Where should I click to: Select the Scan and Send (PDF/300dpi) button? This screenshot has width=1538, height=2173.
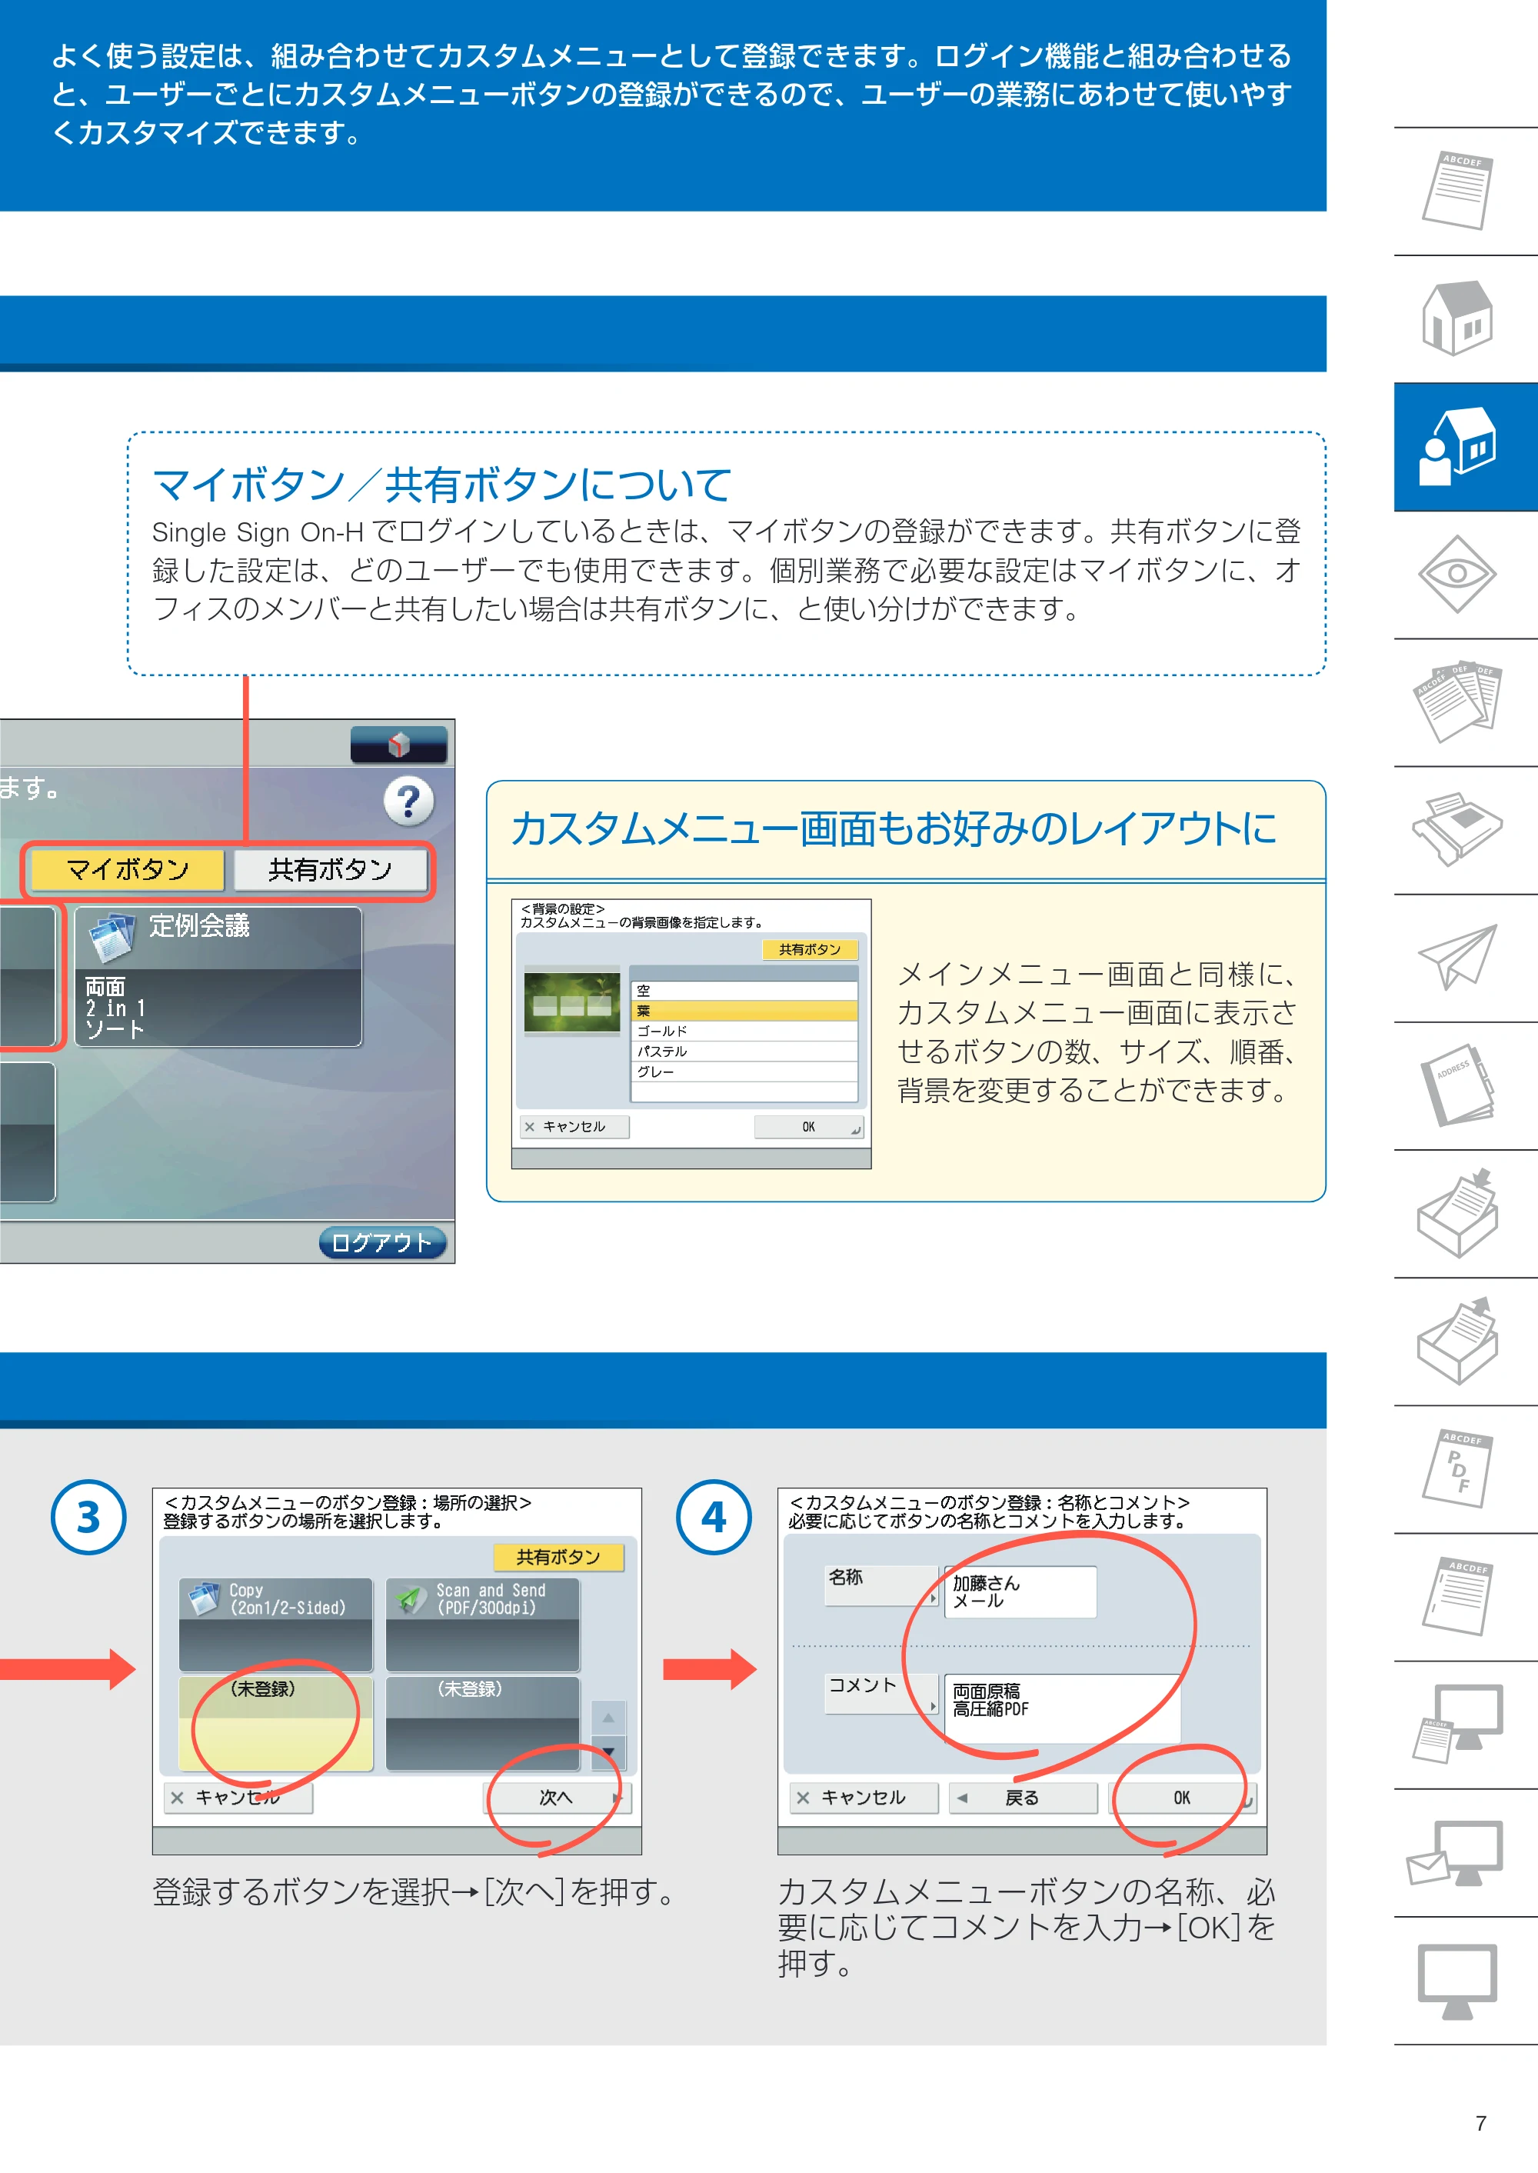[x=483, y=1625]
